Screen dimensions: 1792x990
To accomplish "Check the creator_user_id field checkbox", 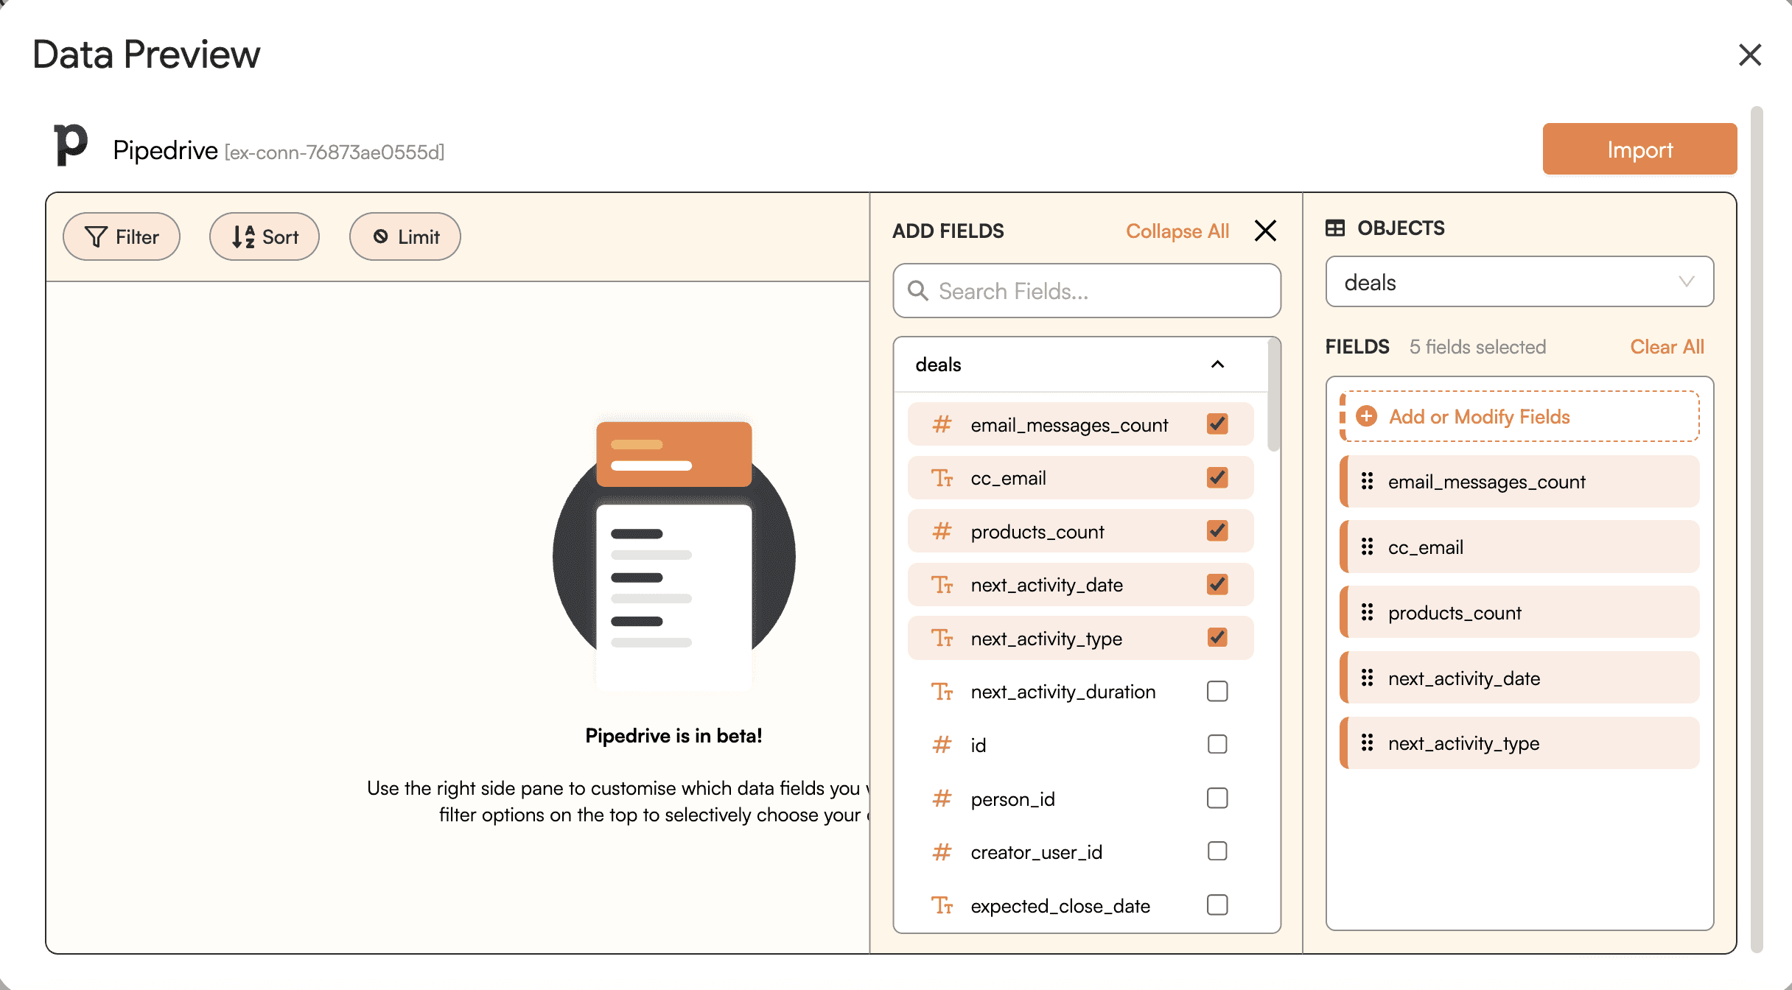I will 1217,852.
